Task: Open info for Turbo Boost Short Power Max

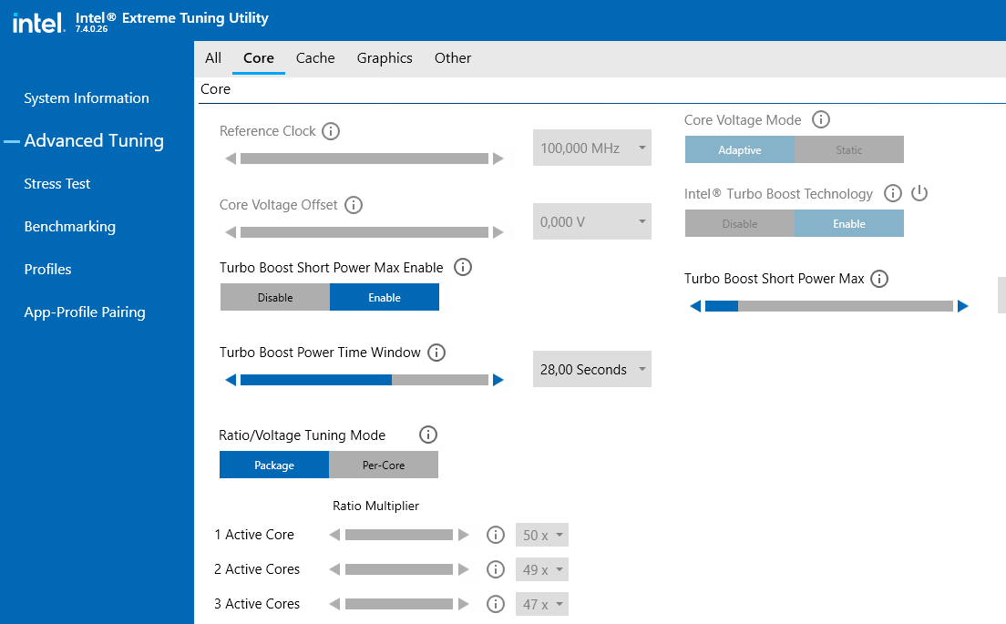Action: point(879,279)
